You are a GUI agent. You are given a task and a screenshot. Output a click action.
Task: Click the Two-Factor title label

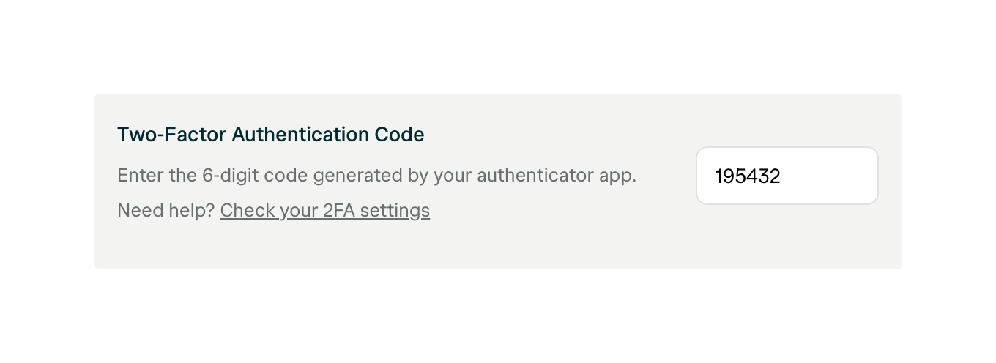(171, 135)
